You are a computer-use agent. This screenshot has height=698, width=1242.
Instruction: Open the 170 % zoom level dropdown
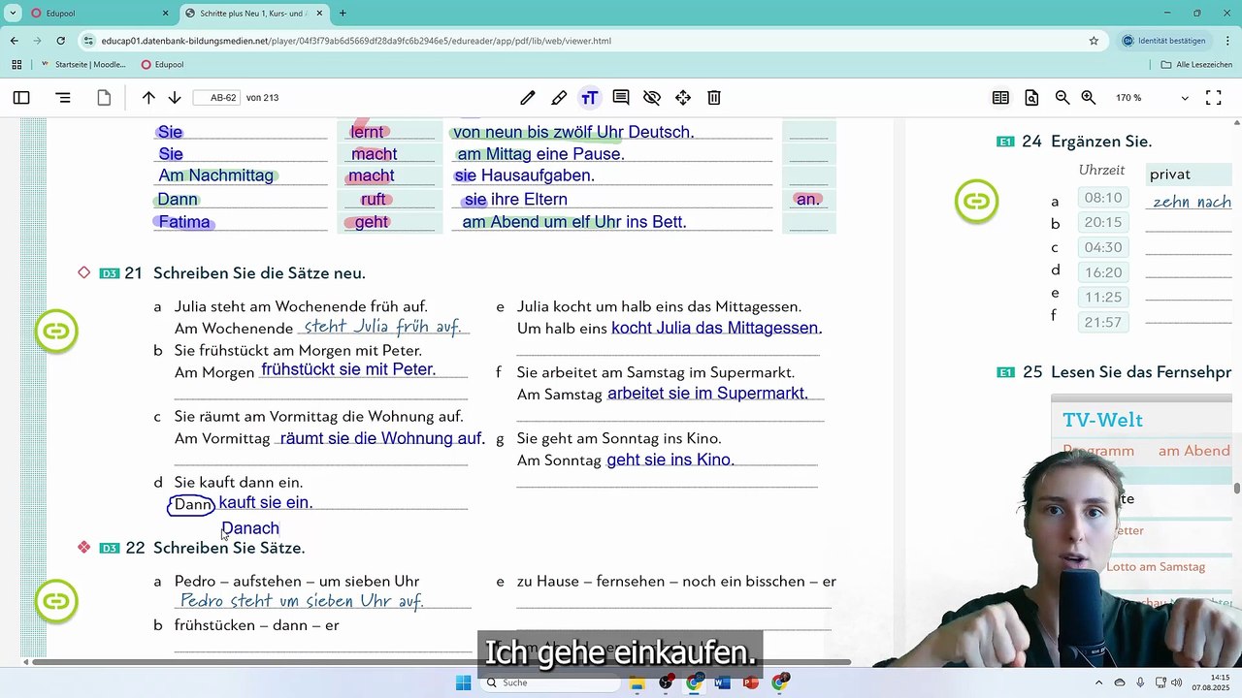tap(1151, 98)
